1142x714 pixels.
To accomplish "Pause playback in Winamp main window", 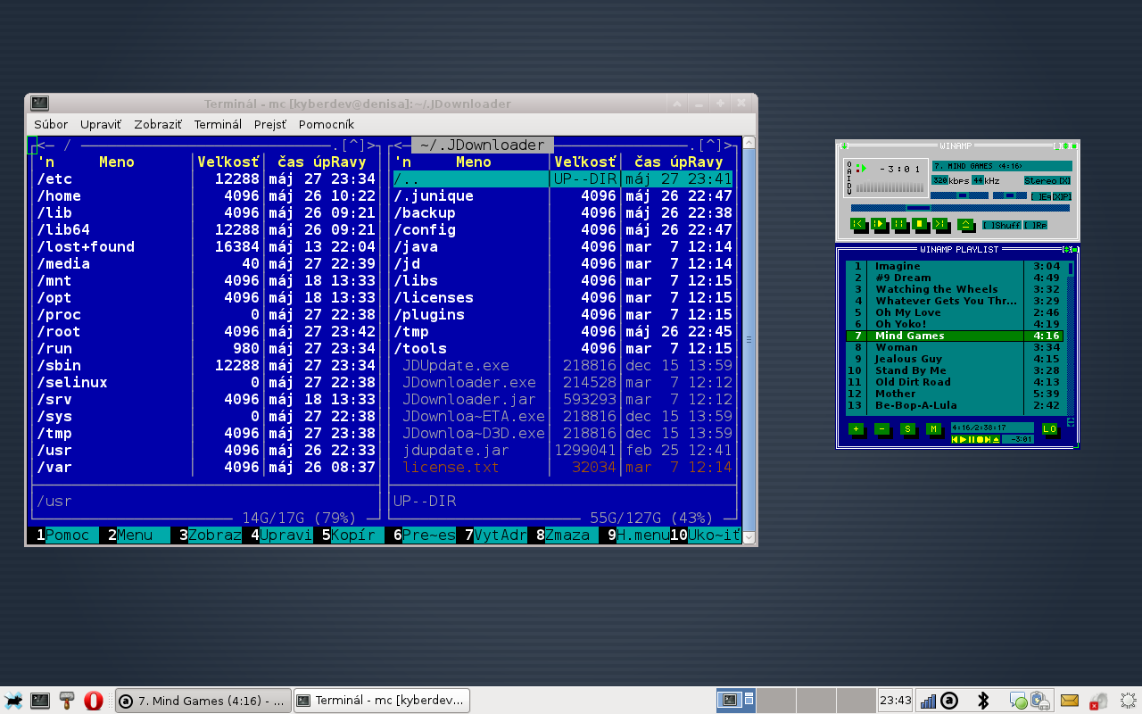I will tap(898, 223).
